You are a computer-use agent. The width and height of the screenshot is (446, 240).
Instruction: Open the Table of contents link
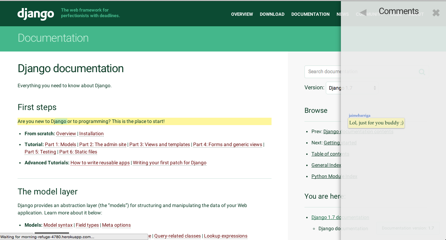click(x=330, y=154)
